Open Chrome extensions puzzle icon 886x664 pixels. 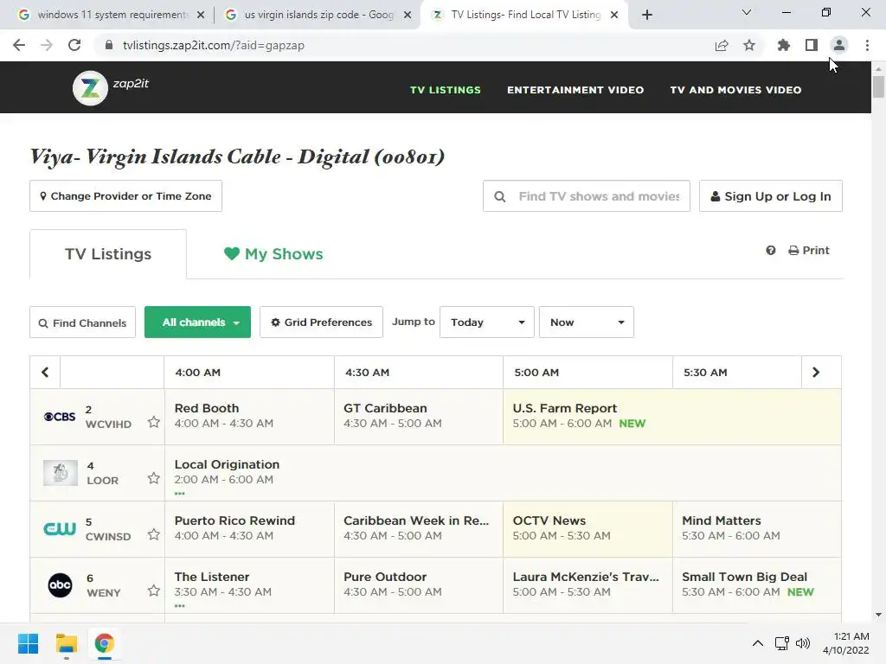(784, 45)
